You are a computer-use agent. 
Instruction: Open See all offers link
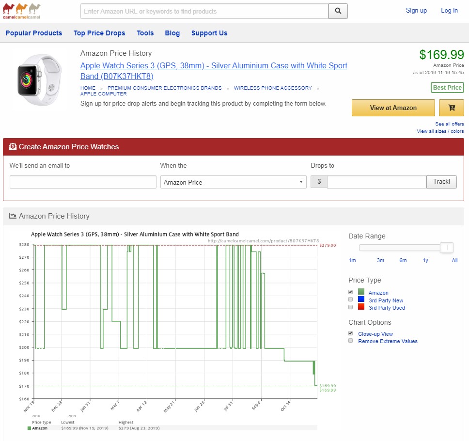pos(449,124)
